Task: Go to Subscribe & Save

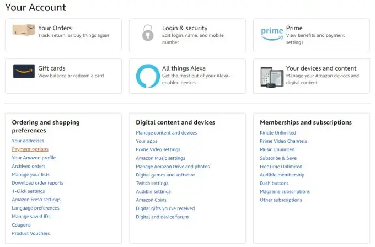Action: coord(278,158)
